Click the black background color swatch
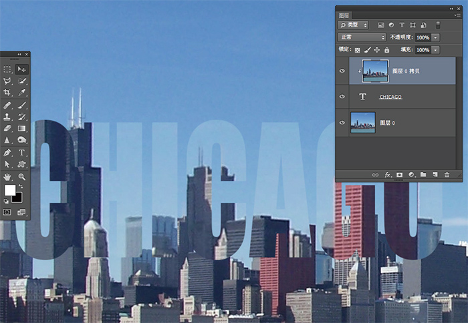This screenshot has width=468, height=323. click(18, 199)
